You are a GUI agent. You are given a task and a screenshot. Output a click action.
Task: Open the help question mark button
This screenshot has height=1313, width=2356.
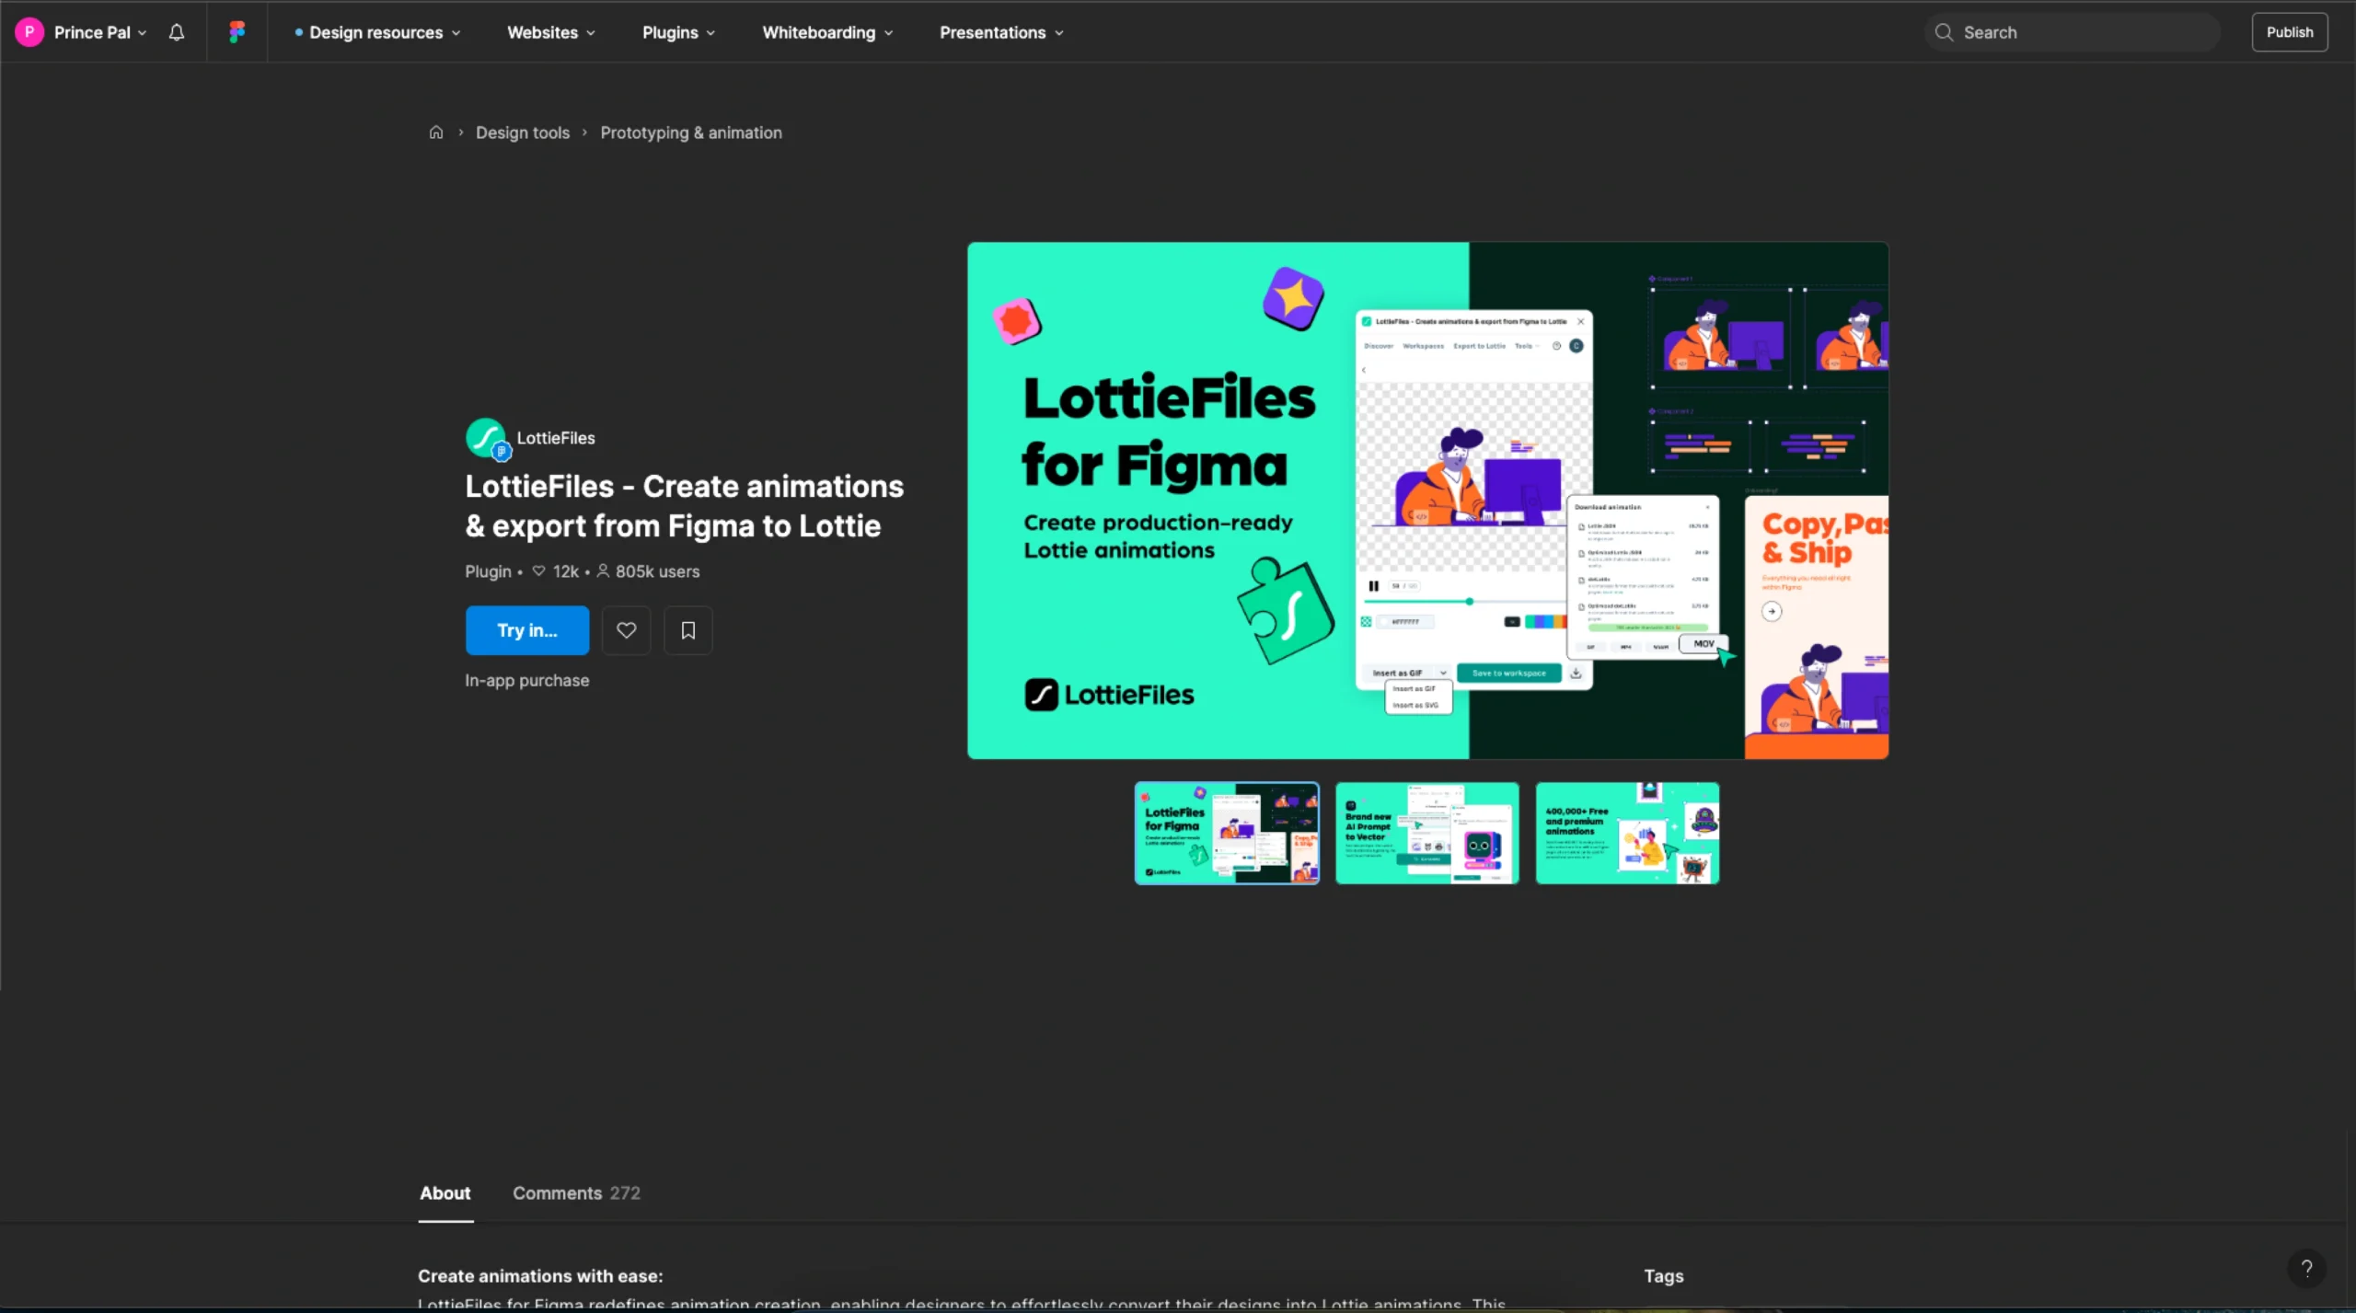[x=2306, y=1269]
